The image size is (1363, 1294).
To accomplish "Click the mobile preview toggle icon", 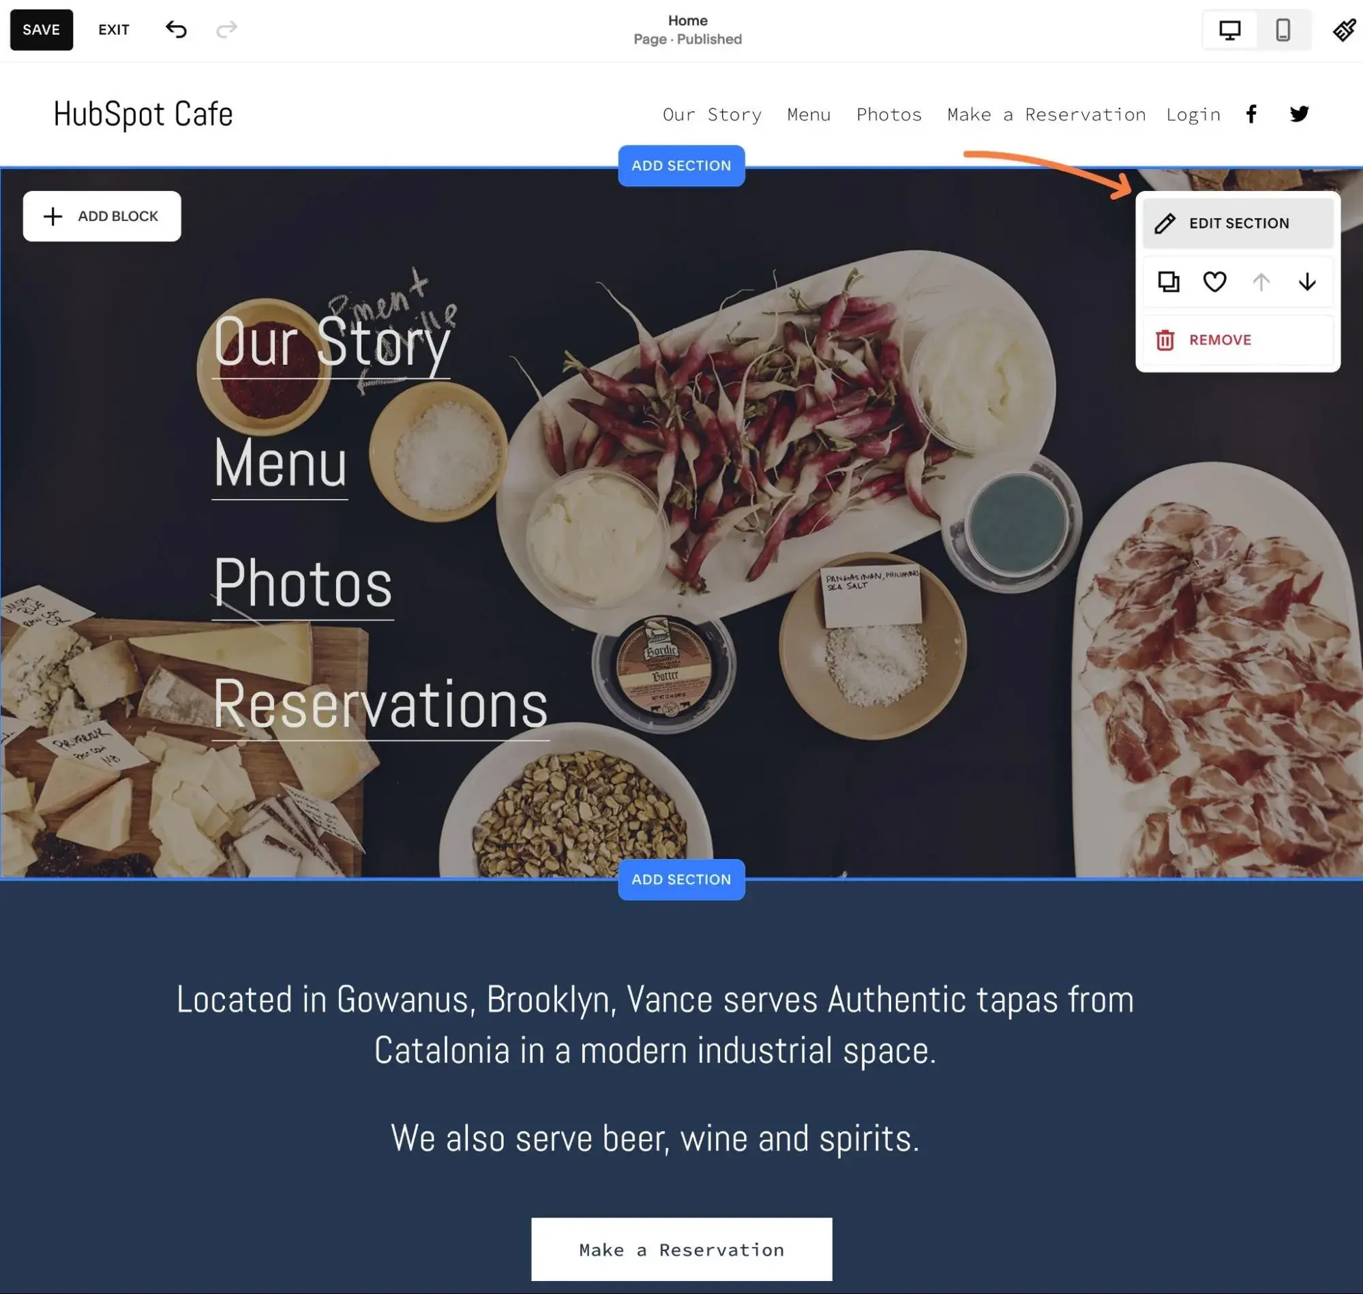I will tap(1284, 29).
